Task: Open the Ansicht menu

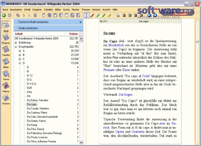Action: pos(106,10)
